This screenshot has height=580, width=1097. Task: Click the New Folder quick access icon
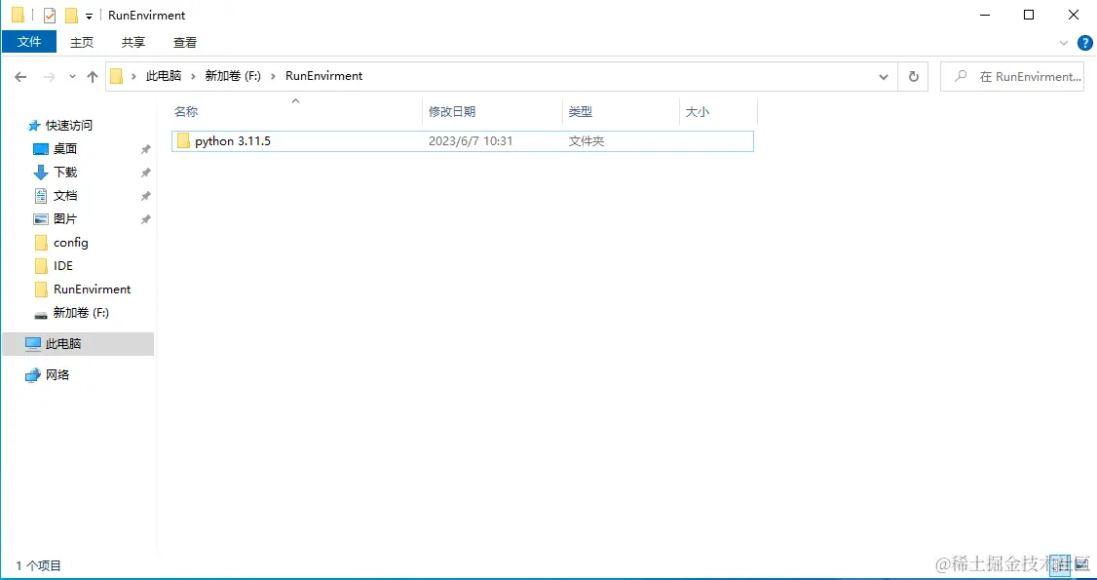pyautogui.click(x=71, y=16)
